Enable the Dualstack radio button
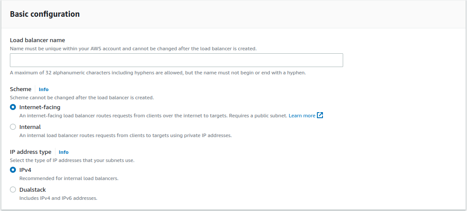Image resolution: width=467 pixels, height=211 pixels. point(13,190)
